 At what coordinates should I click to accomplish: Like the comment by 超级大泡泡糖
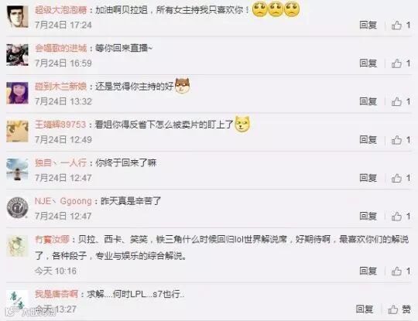(x=401, y=25)
